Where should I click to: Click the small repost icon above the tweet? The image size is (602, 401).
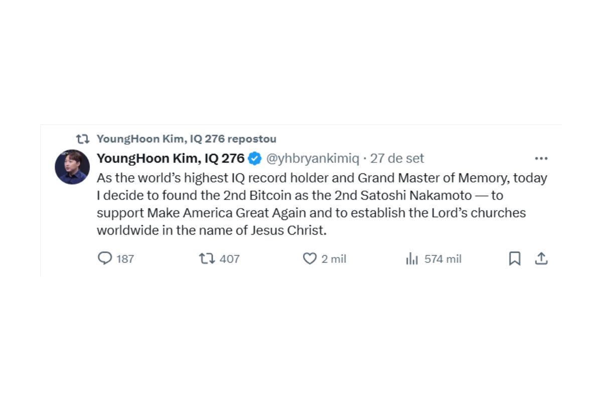click(x=82, y=139)
